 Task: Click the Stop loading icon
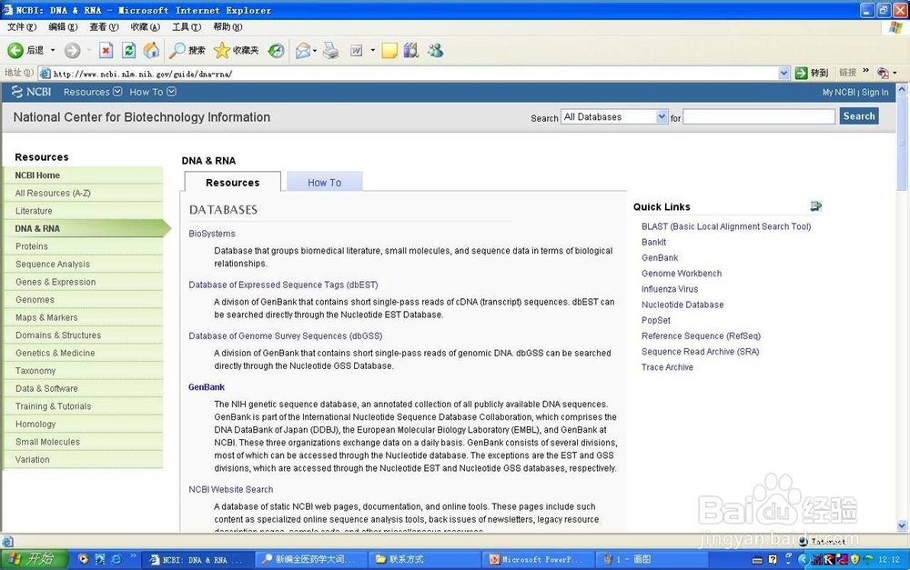click(x=106, y=50)
